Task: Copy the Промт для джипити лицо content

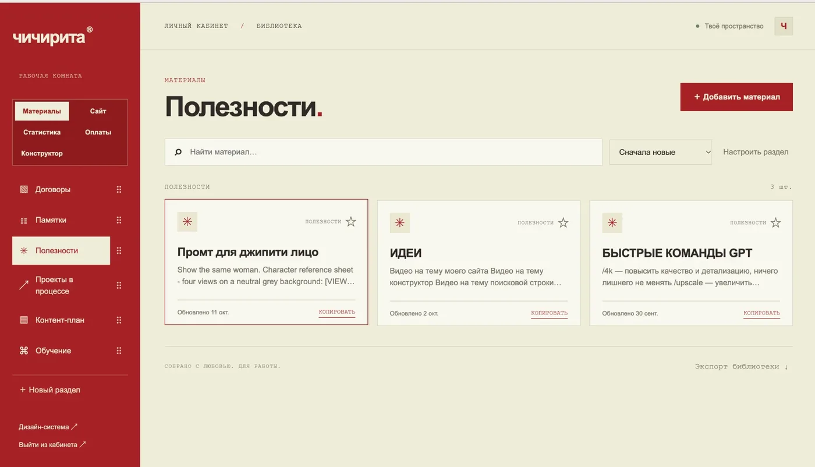Action: (336, 312)
